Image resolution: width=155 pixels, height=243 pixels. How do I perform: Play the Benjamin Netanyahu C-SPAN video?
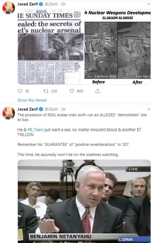click(84, 201)
